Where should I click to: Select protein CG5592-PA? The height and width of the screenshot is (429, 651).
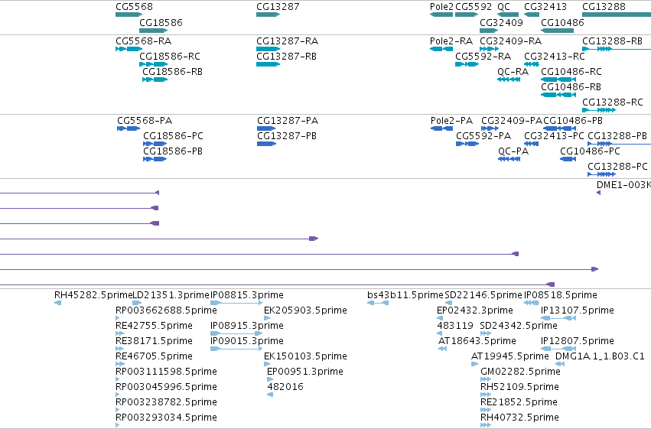467,144
